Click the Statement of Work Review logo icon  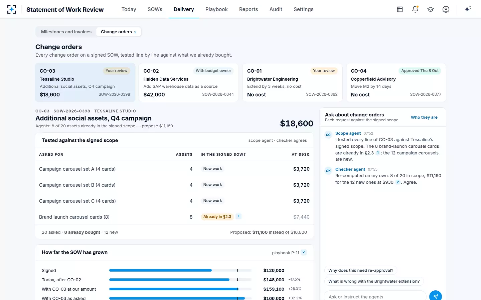click(12, 9)
